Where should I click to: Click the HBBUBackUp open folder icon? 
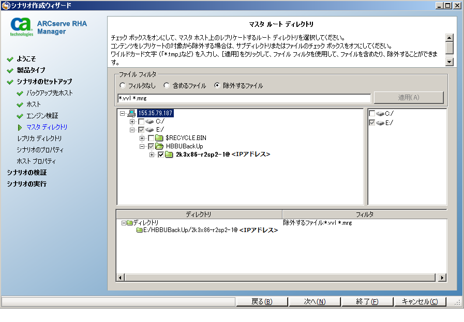click(159, 146)
